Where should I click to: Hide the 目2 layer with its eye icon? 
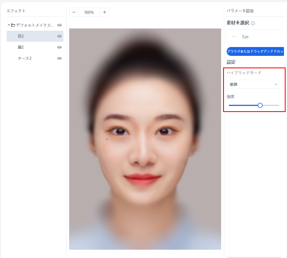[60, 36]
